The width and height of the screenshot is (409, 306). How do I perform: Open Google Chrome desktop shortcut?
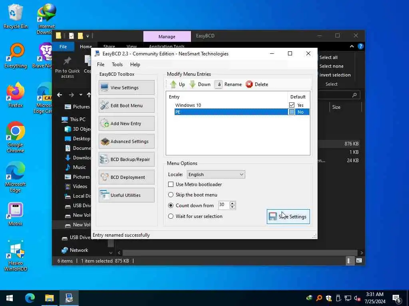16,137
